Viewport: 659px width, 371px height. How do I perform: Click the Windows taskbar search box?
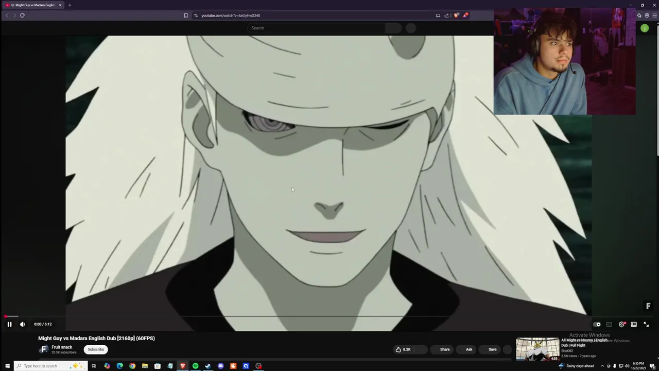[50, 366]
